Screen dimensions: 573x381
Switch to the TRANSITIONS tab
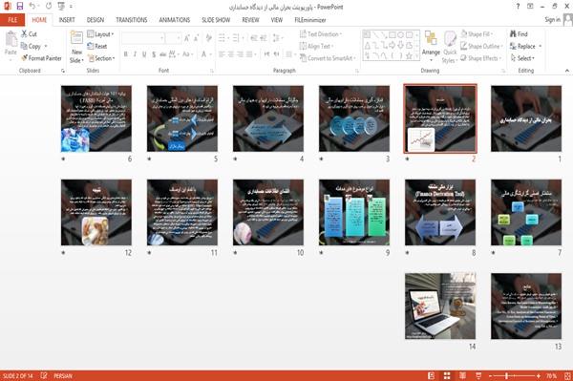(x=132, y=20)
